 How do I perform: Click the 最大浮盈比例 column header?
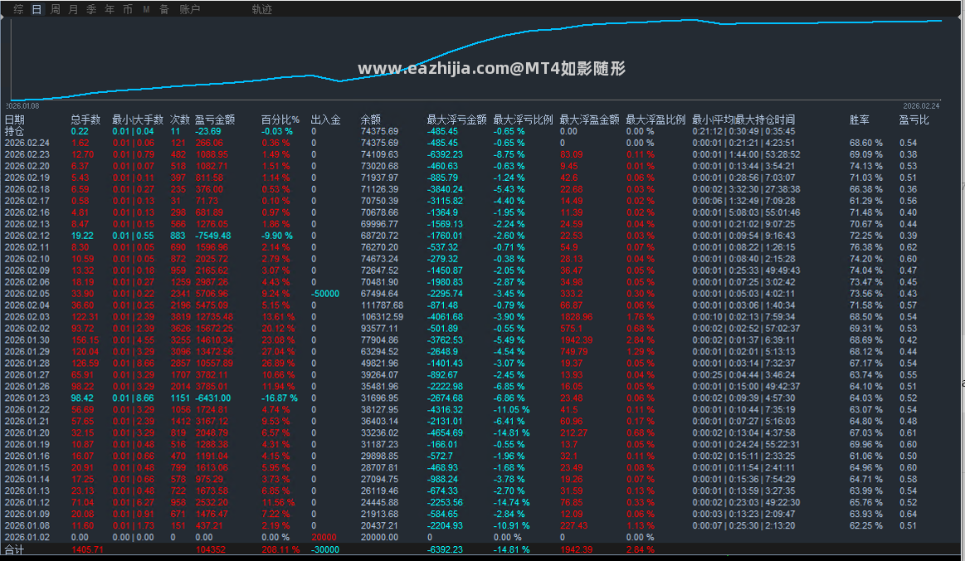pyautogui.click(x=656, y=120)
